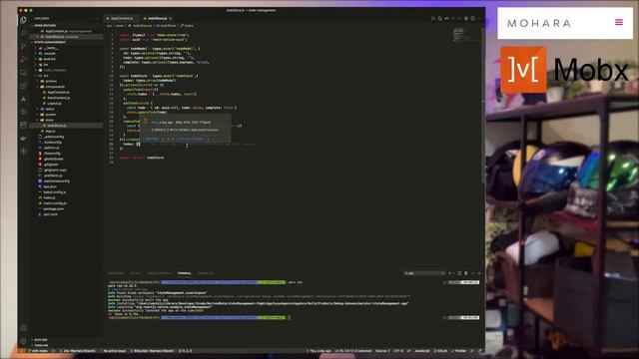Click Prettier status bar item
The width and height of the screenshot is (639, 359).
[x=459, y=351]
